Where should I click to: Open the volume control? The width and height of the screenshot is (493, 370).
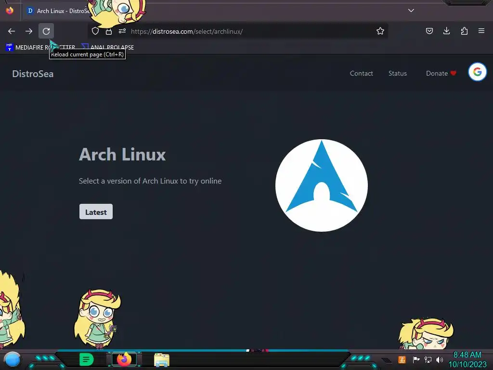439,359
